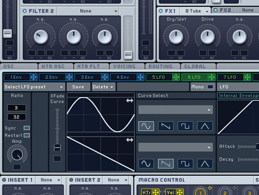Click the KTr macro source button
The image size is (259, 195).
147,192
